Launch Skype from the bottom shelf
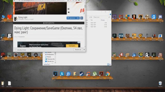This screenshot has height=92, width=165. pyautogui.click(x=62, y=74)
